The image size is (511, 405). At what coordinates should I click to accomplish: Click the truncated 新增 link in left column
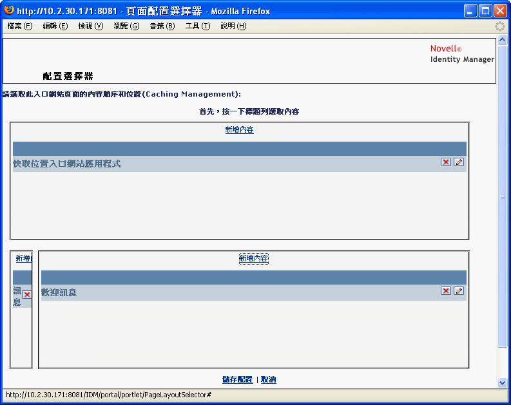click(x=23, y=258)
